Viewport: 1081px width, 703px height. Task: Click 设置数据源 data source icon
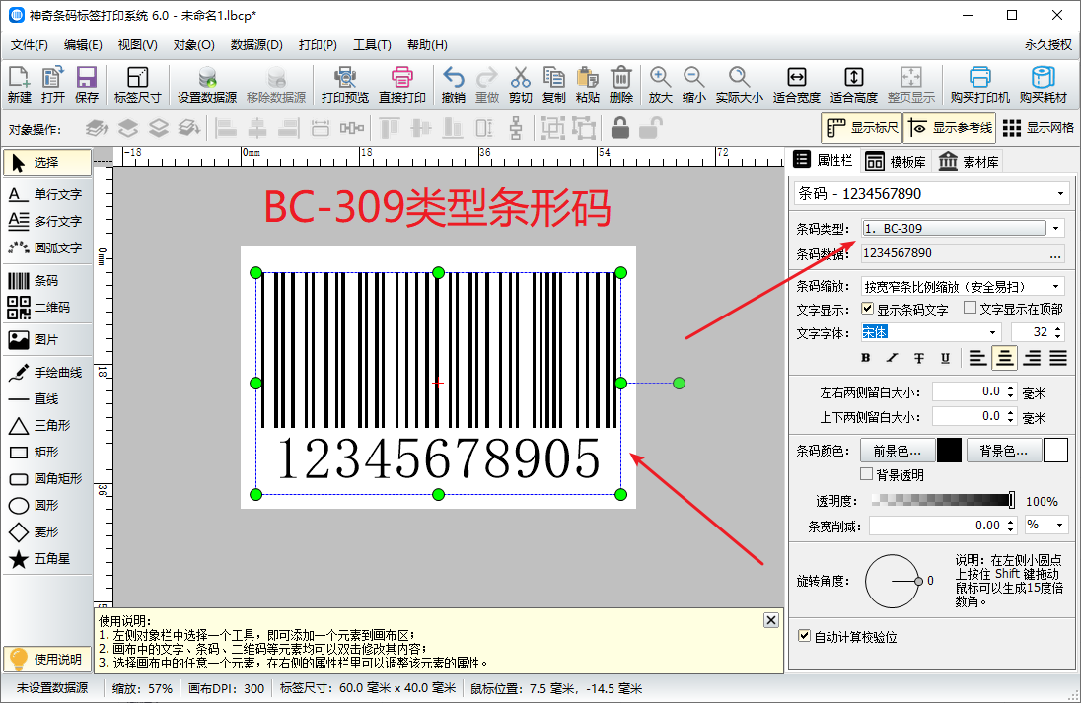coord(207,85)
